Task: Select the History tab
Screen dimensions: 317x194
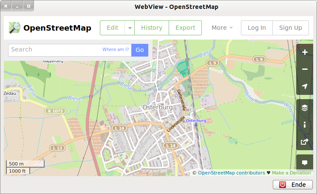Action: tap(152, 28)
